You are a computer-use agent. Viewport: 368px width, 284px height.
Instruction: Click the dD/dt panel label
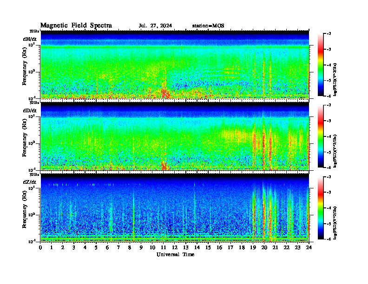coord(30,110)
